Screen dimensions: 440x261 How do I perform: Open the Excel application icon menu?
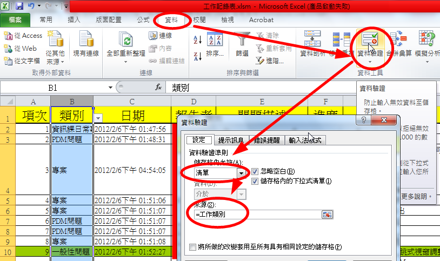coord(5,6)
